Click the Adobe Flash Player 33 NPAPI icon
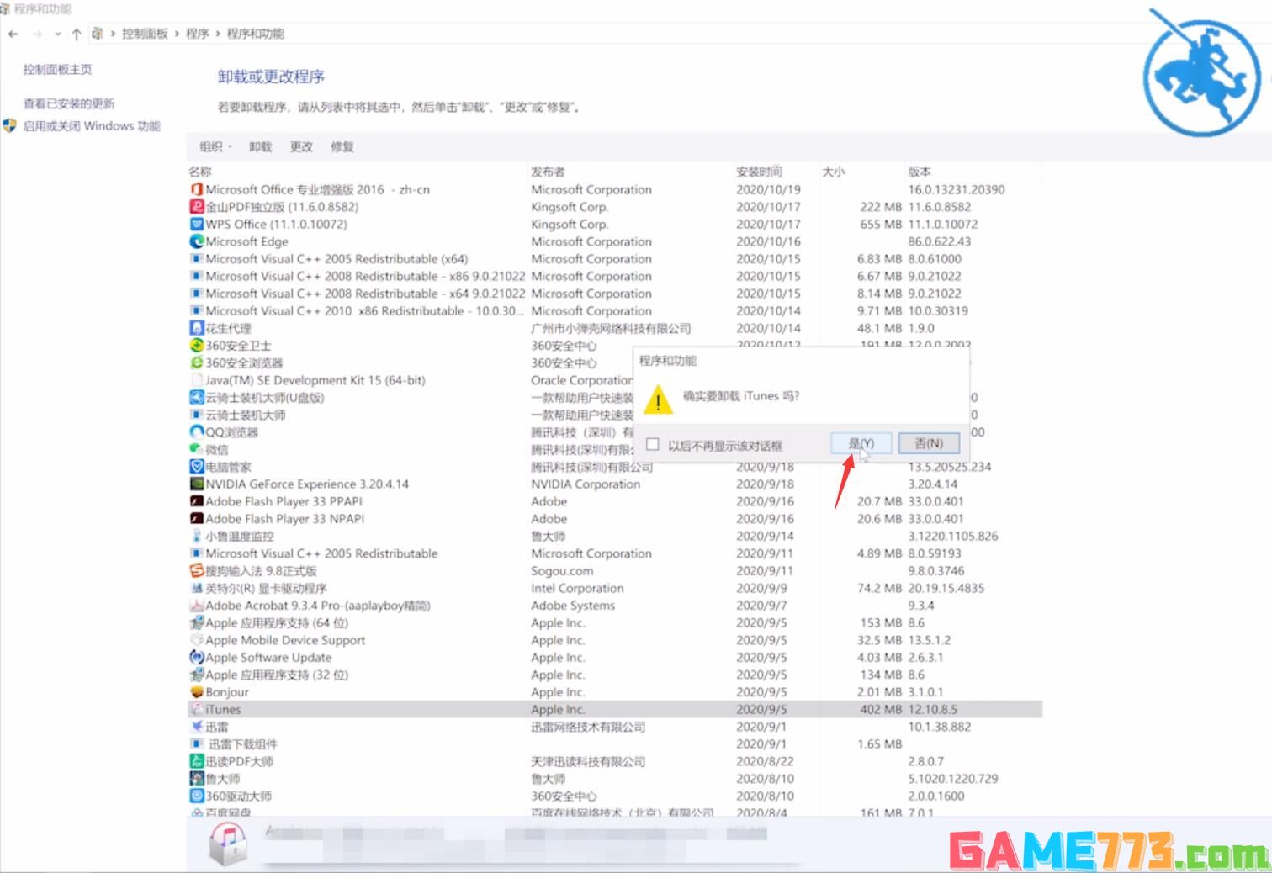Screen dimensions: 1272x873 197,519
